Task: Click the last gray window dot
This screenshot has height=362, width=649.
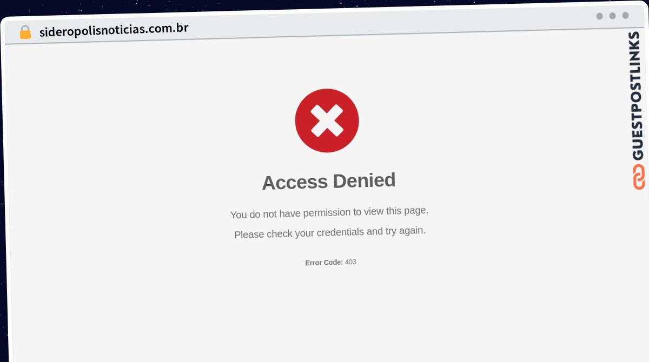Action: [625, 15]
